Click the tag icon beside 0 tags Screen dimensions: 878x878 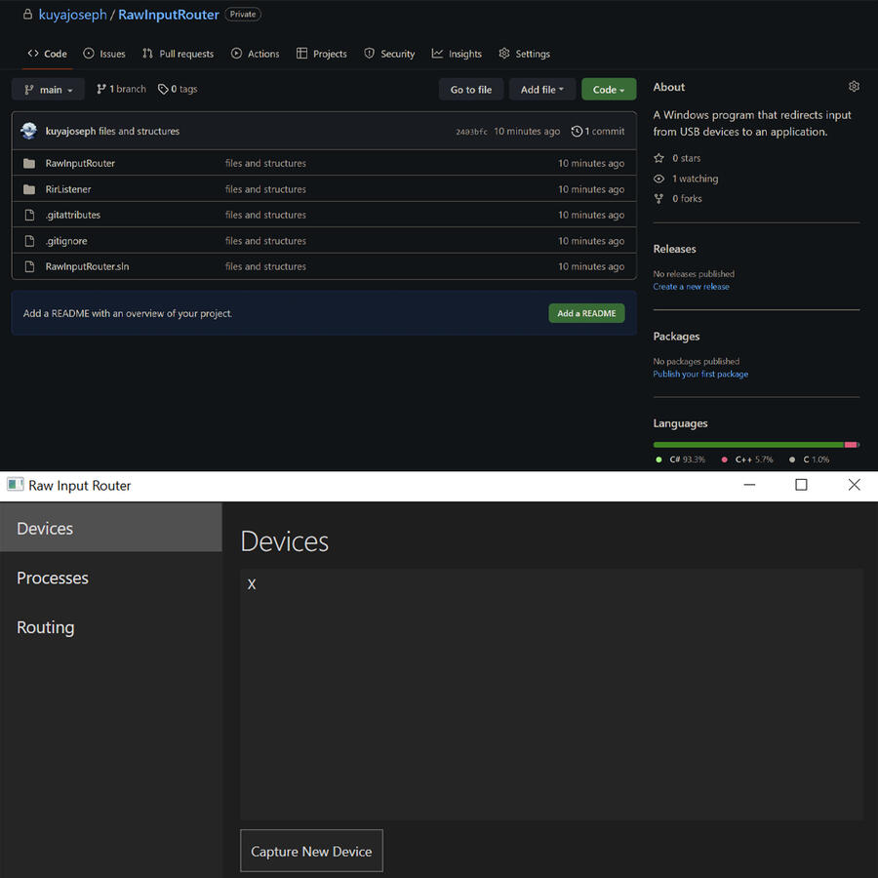coord(163,89)
